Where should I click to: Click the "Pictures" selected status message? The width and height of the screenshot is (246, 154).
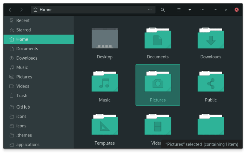(202, 144)
